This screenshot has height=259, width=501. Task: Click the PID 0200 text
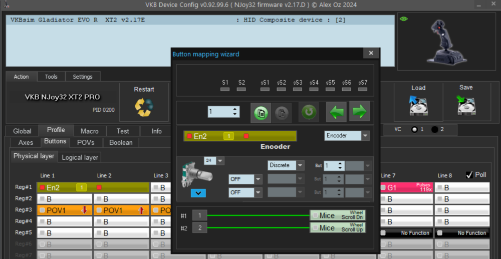tap(104, 110)
